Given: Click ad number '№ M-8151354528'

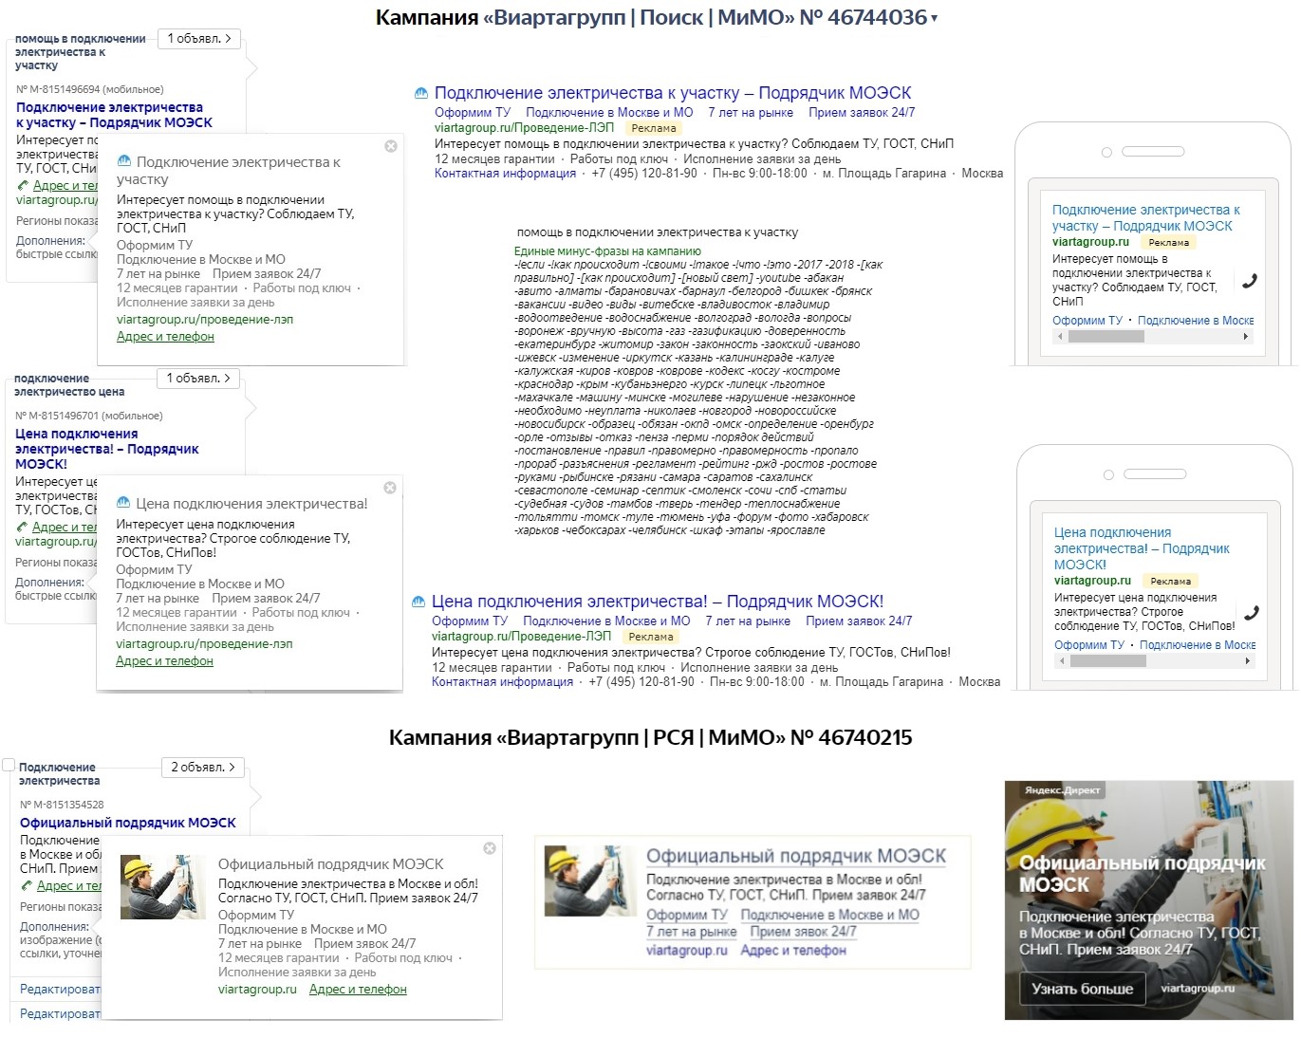Looking at the screenshot, I should (62, 805).
